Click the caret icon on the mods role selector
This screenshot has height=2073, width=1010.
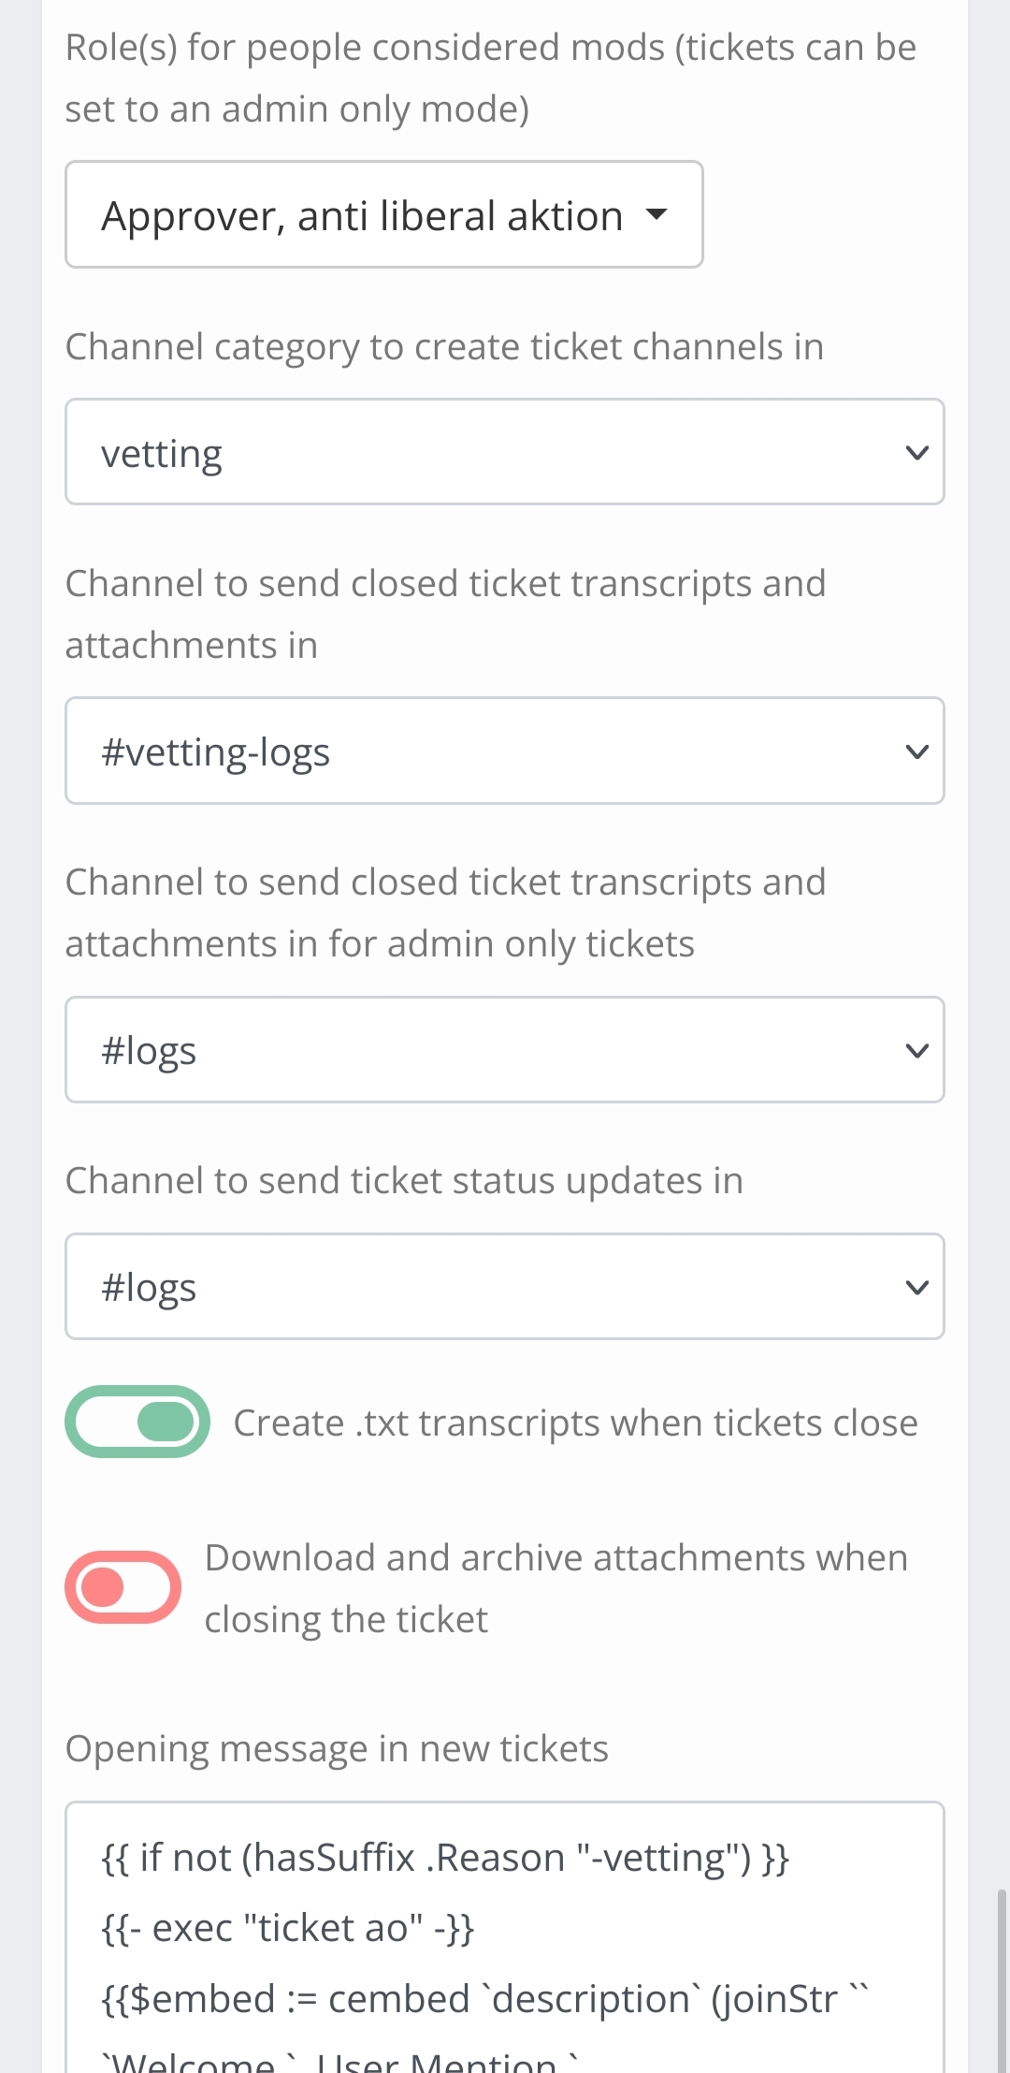click(656, 215)
